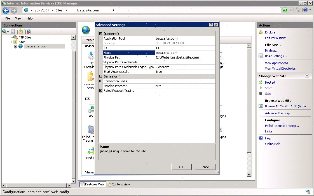Open the dropdown arrow after Sites in breadcrumb
This screenshot has width=314, height=196.
pos(66,10)
